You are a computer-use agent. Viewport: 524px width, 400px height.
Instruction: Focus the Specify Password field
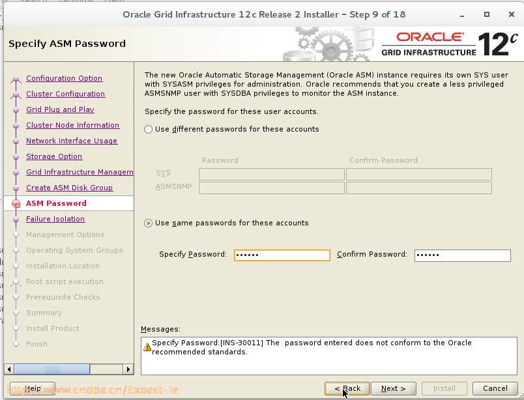tap(282, 255)
